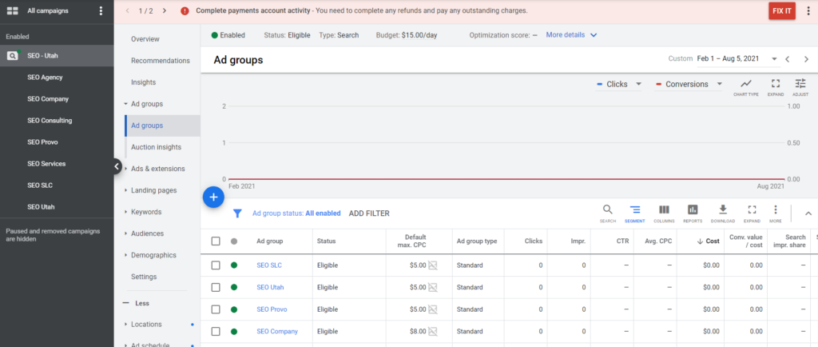Click the FIX IT button
Screen dimensions: 818x347
782,11
